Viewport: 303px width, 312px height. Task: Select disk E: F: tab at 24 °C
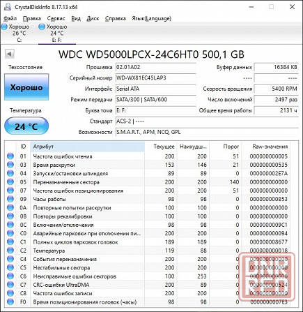tap(57, 33)
